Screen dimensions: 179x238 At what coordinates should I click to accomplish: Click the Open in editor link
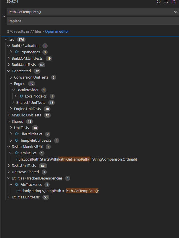57,31
